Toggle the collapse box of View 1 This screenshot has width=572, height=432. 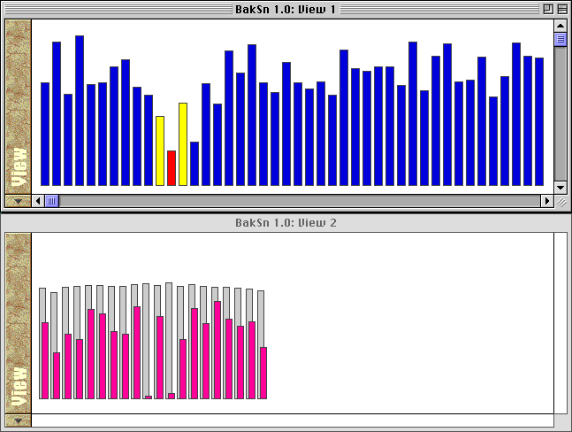(x=562, y=8)
